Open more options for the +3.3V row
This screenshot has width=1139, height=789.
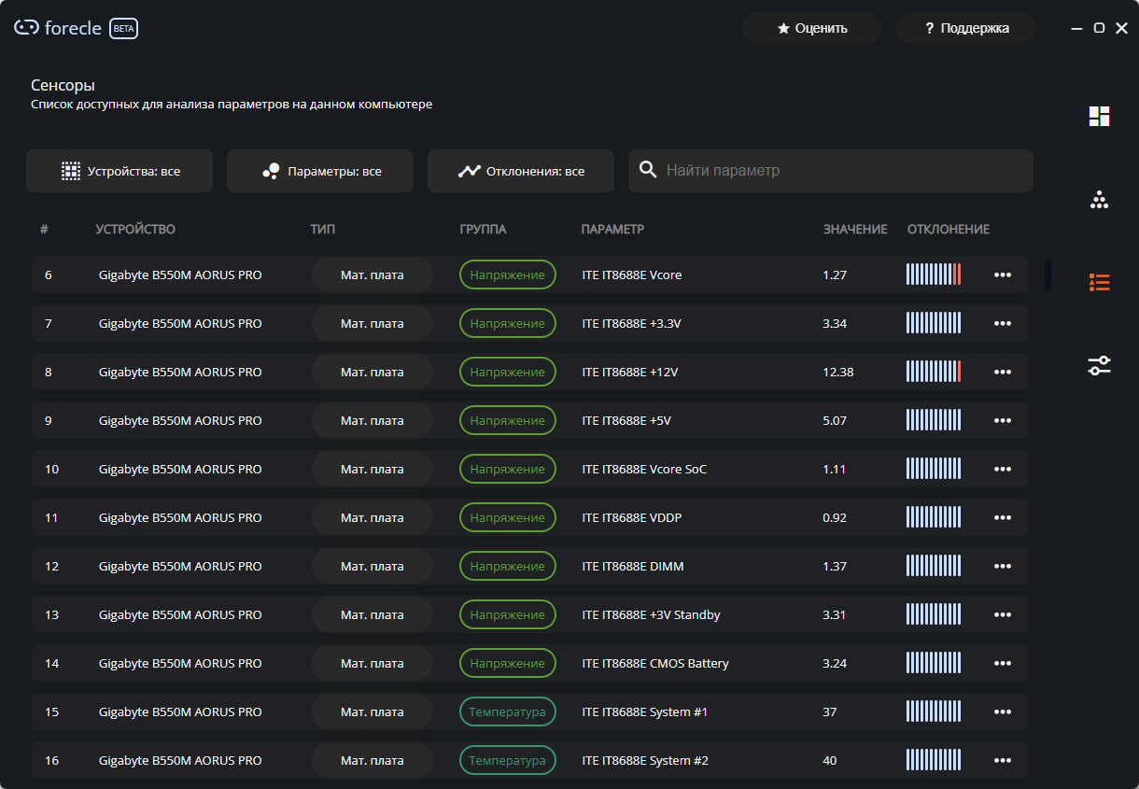click(x=1003, y=323)
